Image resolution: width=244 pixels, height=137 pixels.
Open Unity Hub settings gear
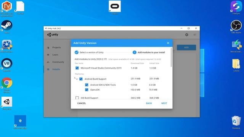pos(187,35)
